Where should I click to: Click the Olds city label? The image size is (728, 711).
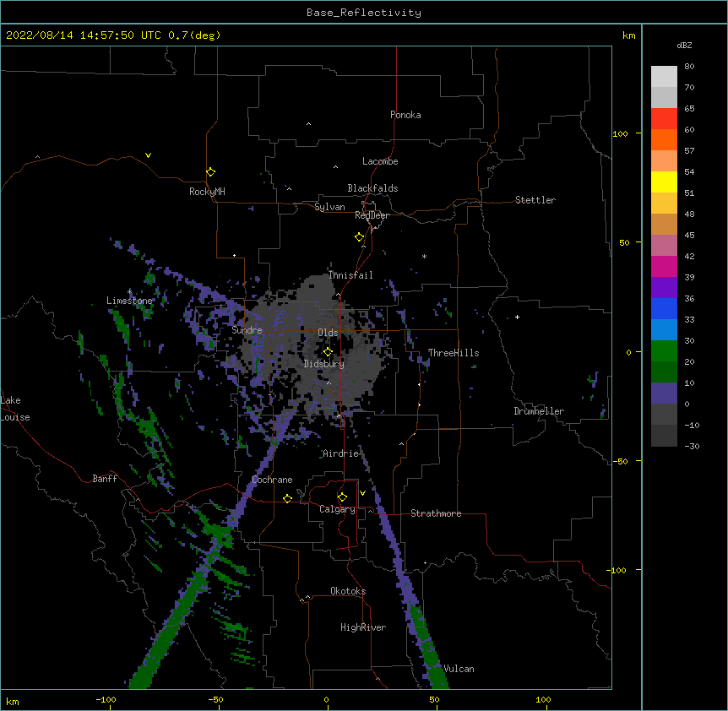pyautogui.click(x=328, y=333)
